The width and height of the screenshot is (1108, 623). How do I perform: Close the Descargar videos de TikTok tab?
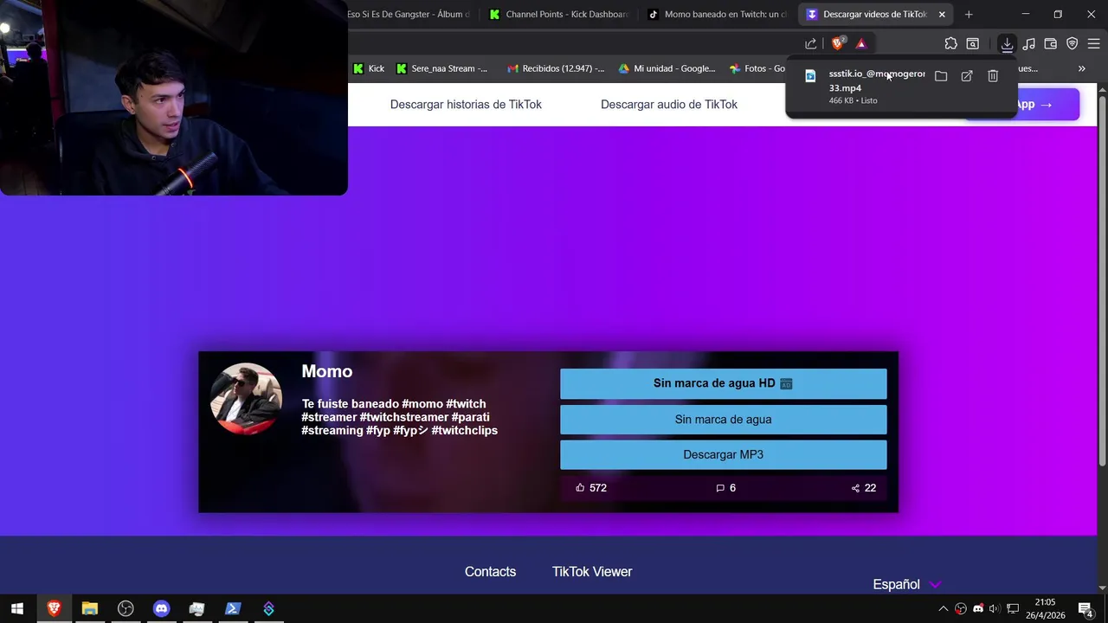coord(942,14)
